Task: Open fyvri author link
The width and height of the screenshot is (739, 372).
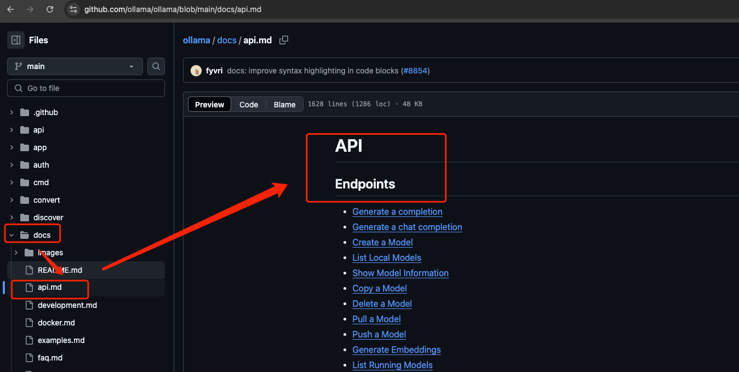Action: click(214, 71)
